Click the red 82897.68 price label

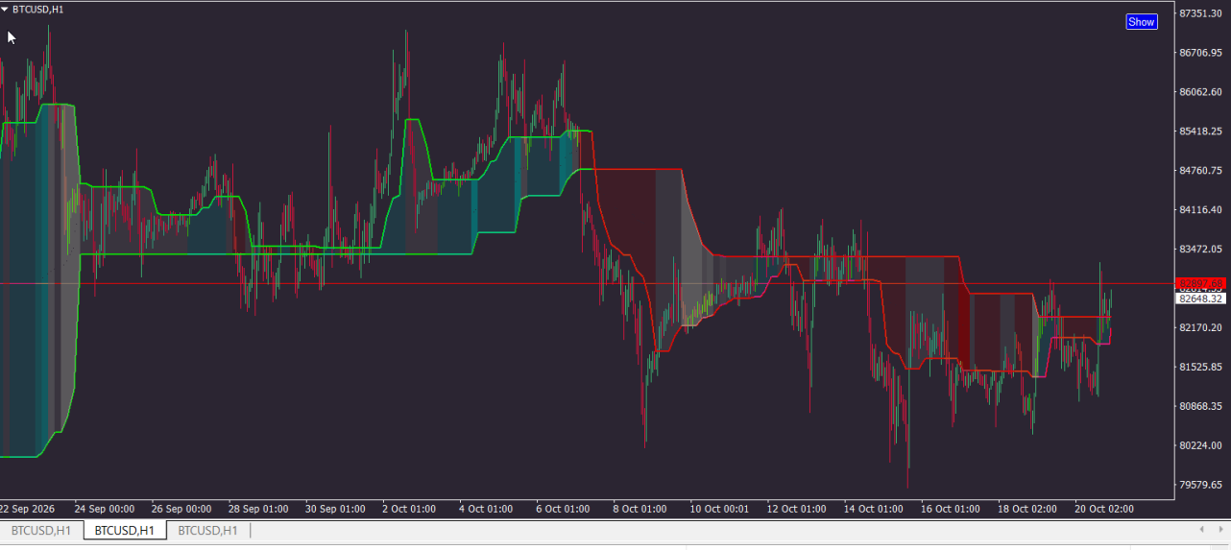point(1200,284)
